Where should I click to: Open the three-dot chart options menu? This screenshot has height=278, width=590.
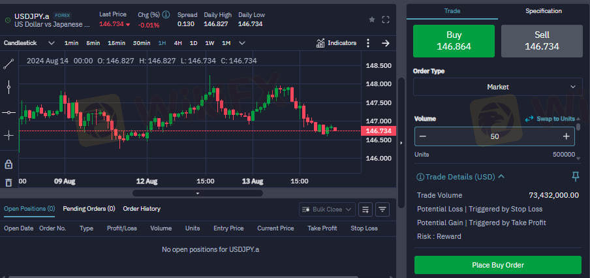point(368,43)
